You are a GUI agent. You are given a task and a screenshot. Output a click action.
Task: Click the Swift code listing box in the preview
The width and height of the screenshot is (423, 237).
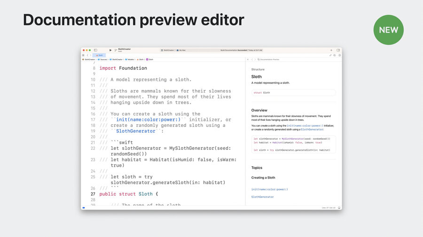point(293,144)
